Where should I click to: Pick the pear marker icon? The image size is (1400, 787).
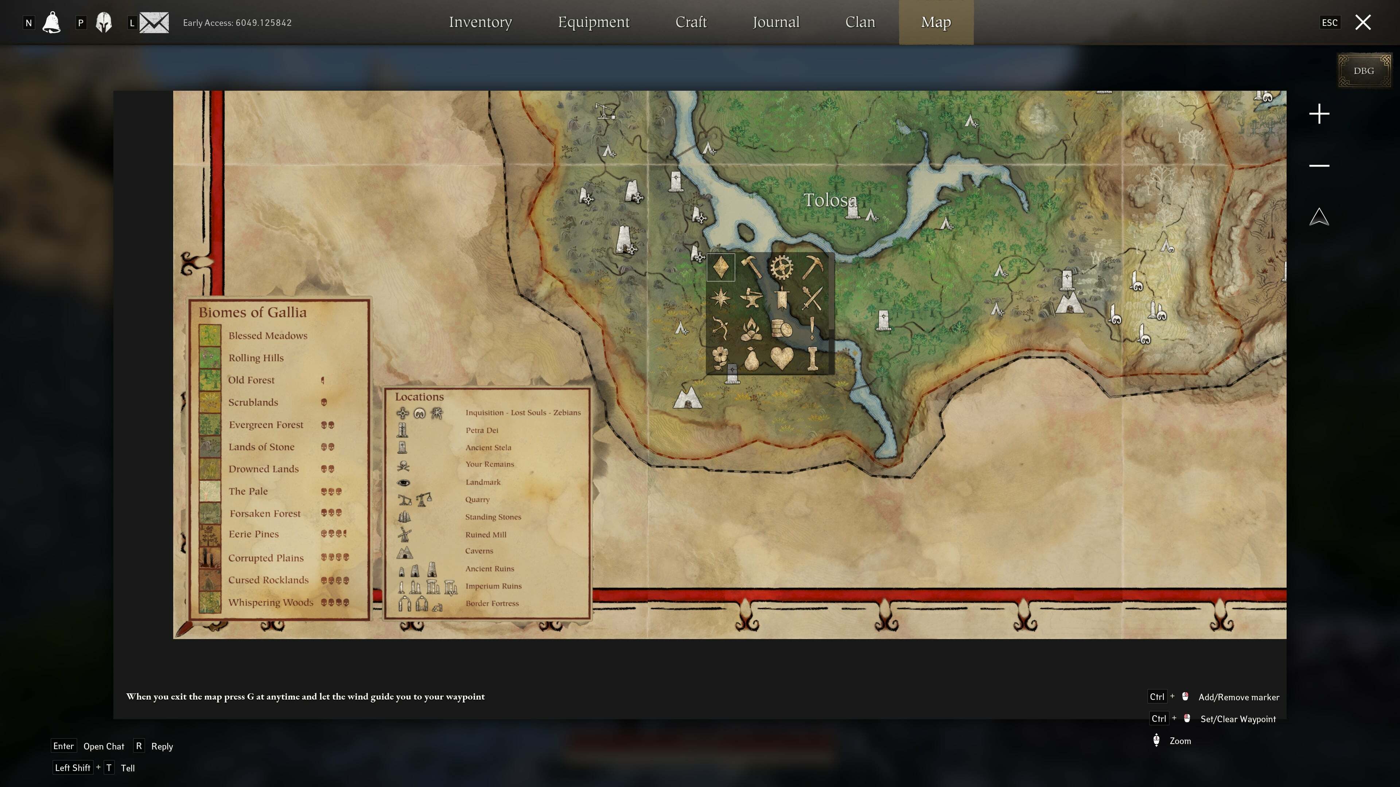pyautogui.click(x=751, y=359)
